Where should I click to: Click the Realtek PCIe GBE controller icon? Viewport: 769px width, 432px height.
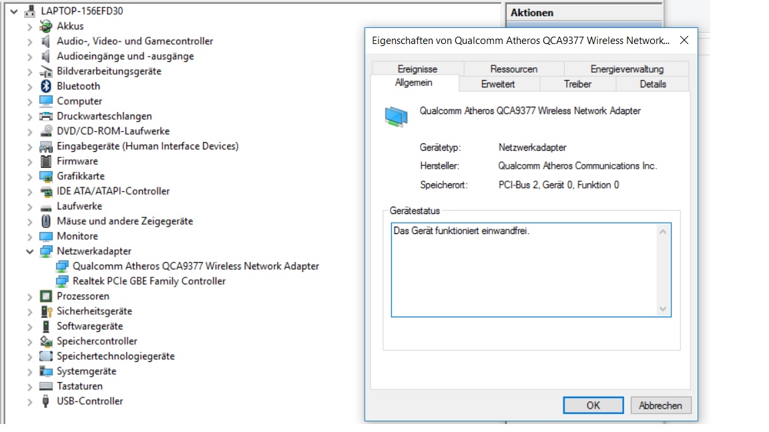[x=62, y=281]
